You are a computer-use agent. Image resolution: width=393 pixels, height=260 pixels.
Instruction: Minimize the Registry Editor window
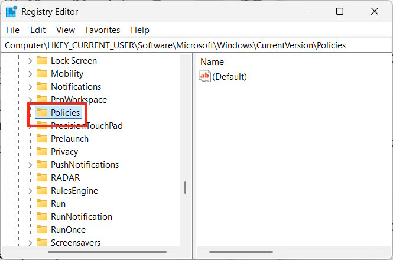(x=306, y=11)
